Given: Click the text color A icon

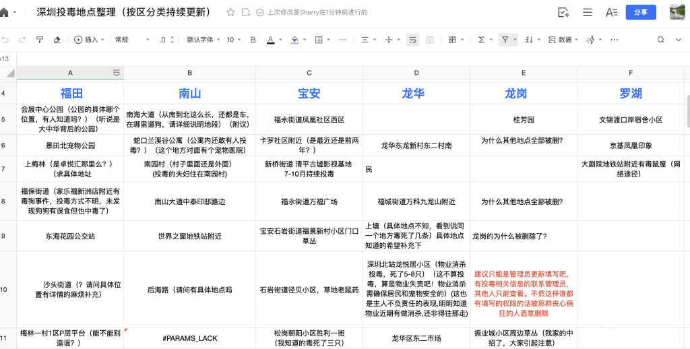Looking at the screenshot, I should [271, 40].
